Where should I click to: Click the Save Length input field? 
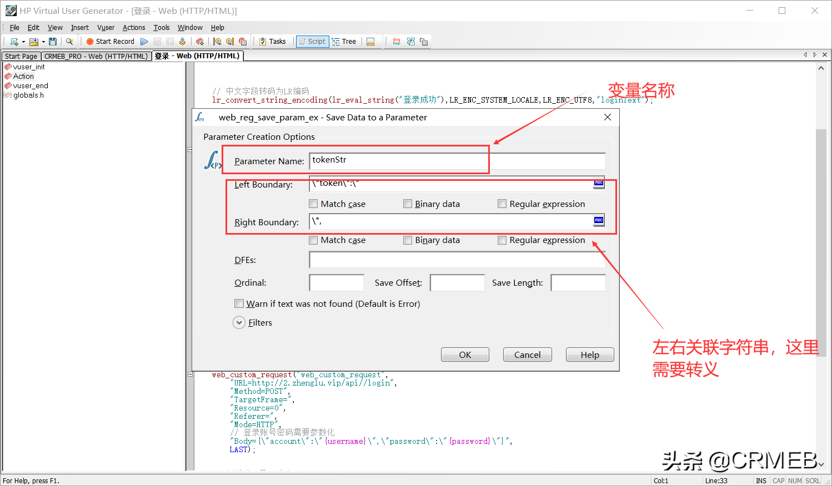(x=578, y=282)
